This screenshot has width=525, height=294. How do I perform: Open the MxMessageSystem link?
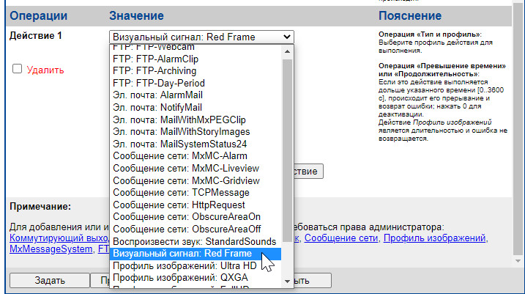coord(51,249)
